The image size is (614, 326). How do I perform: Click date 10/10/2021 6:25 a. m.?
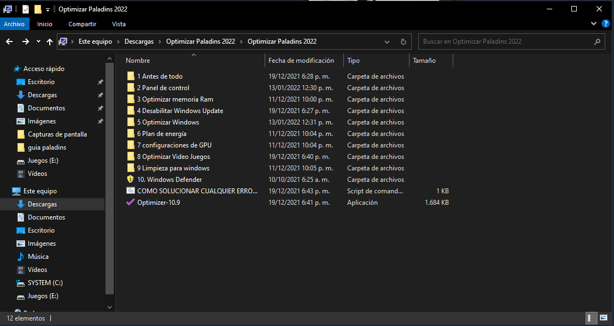coord(299,180)
